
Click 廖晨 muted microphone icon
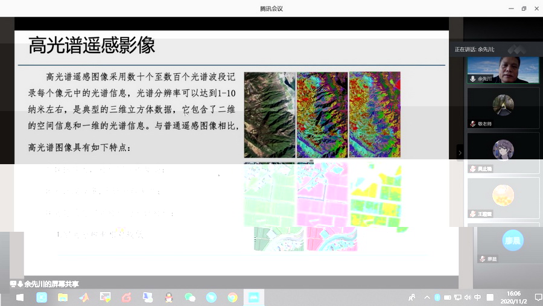click(x=483, y=259)
